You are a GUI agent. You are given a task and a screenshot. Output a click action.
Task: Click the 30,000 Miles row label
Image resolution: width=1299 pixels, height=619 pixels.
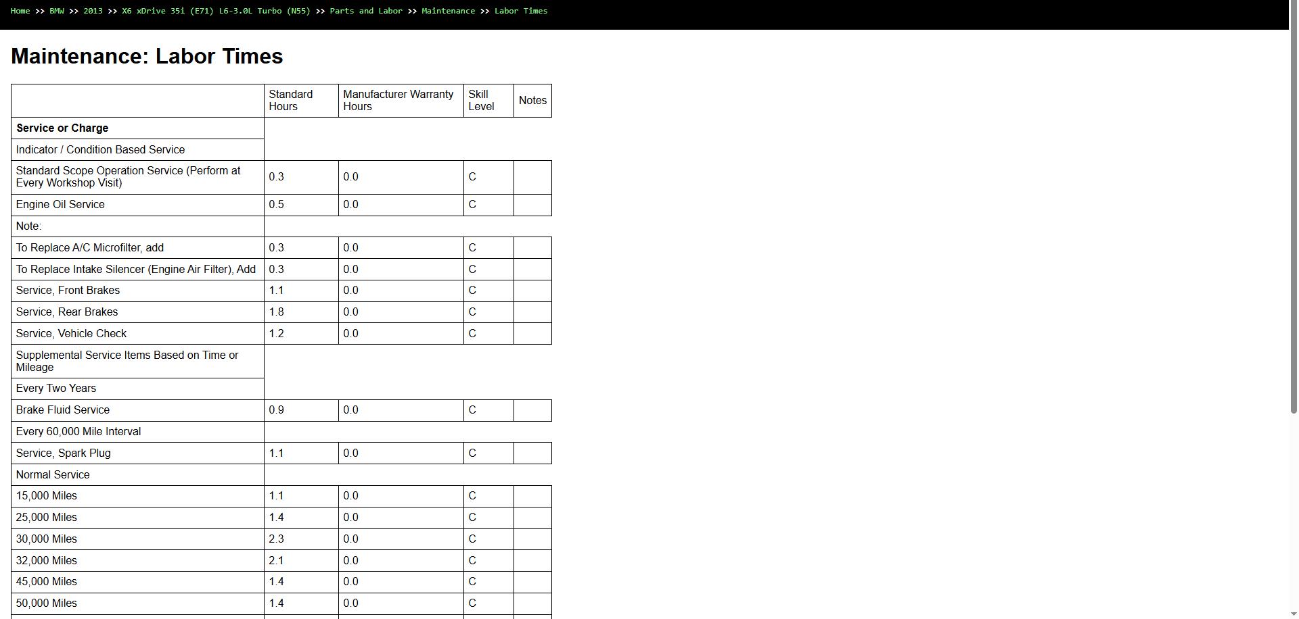[47, 539]
